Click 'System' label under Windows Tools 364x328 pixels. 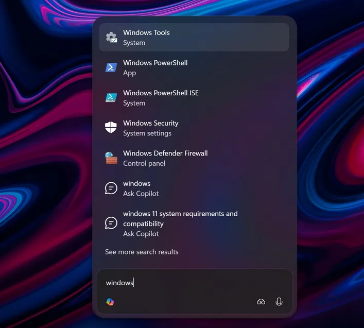pos(134,43)
